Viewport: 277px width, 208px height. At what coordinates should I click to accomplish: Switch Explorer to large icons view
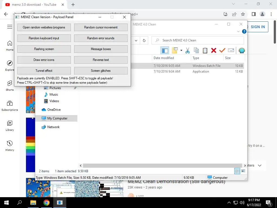pyautogui.click(x=243, y=171)
